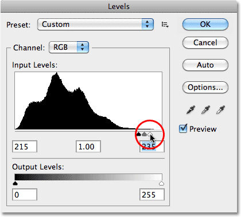Open the Channel dropdown showing RGB
This screenshot has width=241, height=217.
coord(69,47)
